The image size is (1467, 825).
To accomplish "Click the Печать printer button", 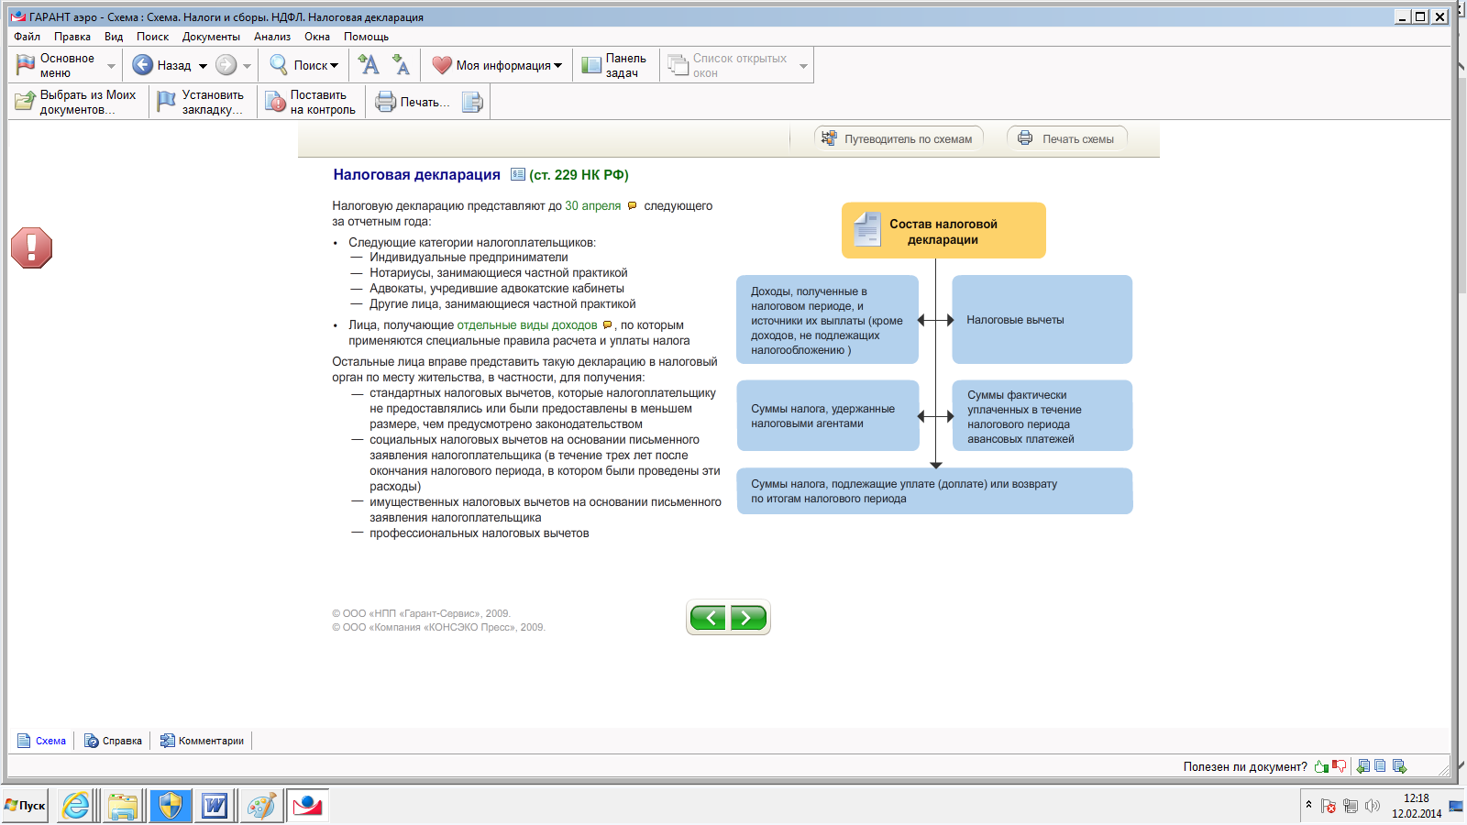I will tap(413, 102).
